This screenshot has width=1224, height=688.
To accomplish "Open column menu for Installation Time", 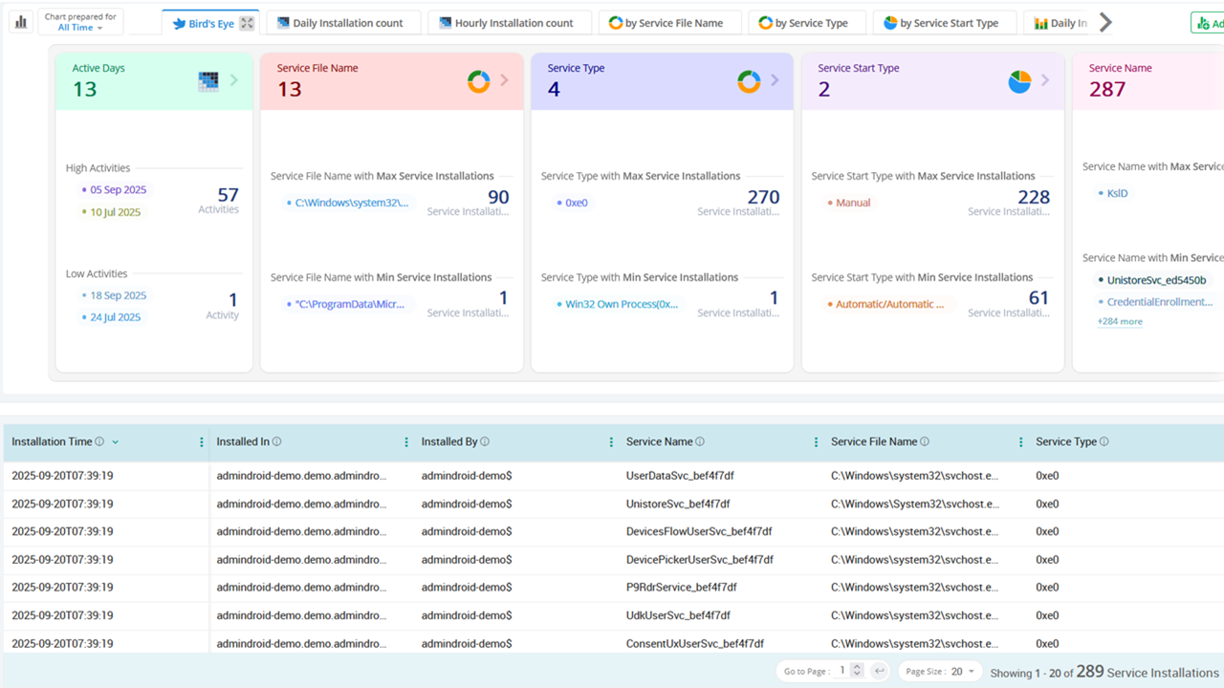I will click(x=201, y=442).
